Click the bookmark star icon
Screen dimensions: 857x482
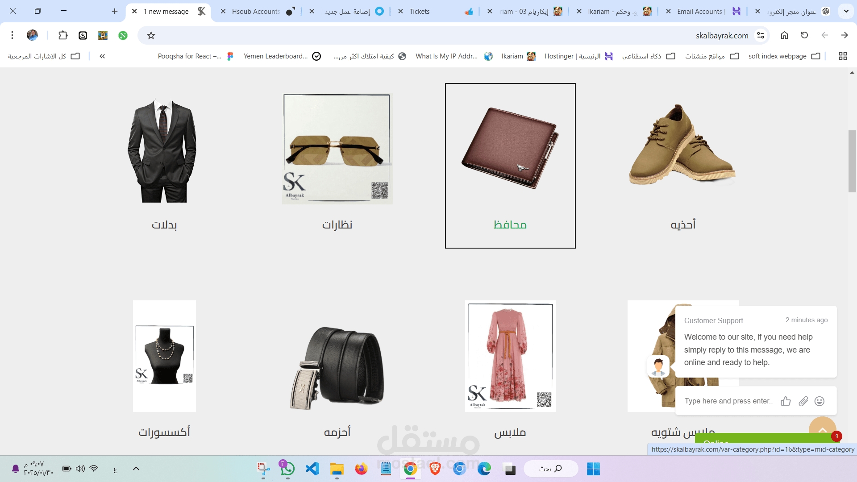coord(151,35)
